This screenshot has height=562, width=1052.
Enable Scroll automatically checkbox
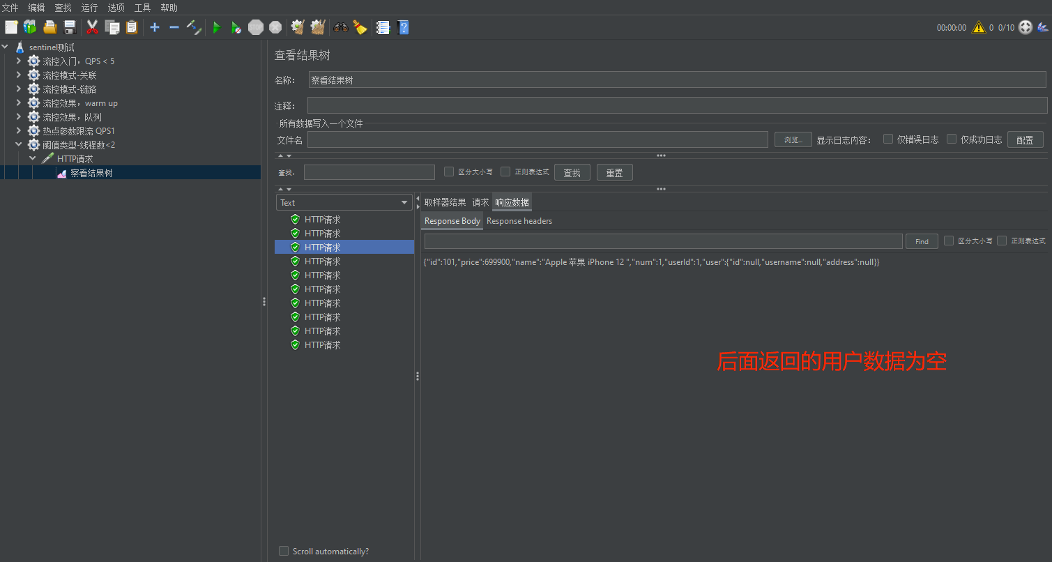284,551
